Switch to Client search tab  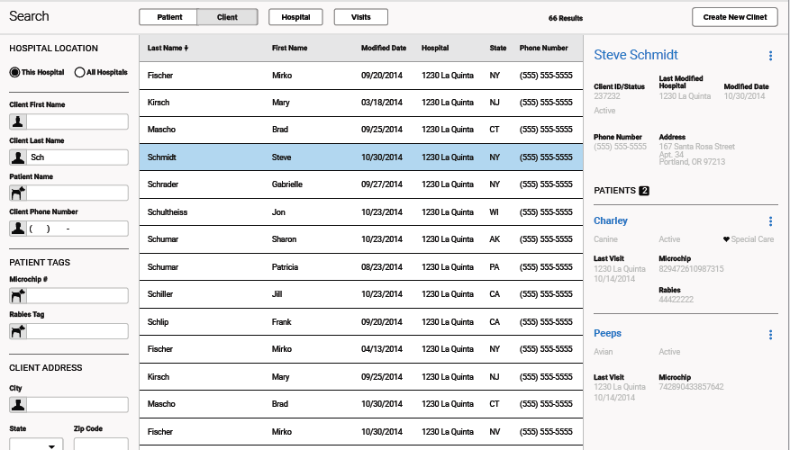pyautogui.click(x=227, y=17)
